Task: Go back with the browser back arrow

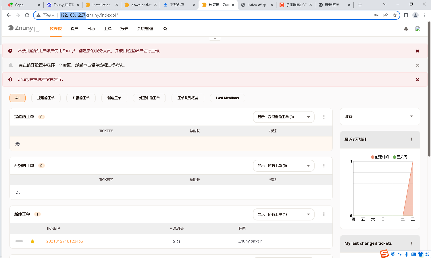Action: coord(9,15)
